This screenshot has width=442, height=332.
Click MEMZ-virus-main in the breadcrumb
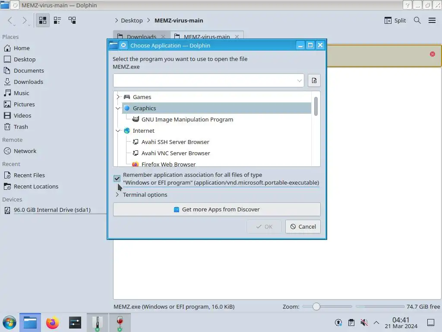(x=179, y=21)
